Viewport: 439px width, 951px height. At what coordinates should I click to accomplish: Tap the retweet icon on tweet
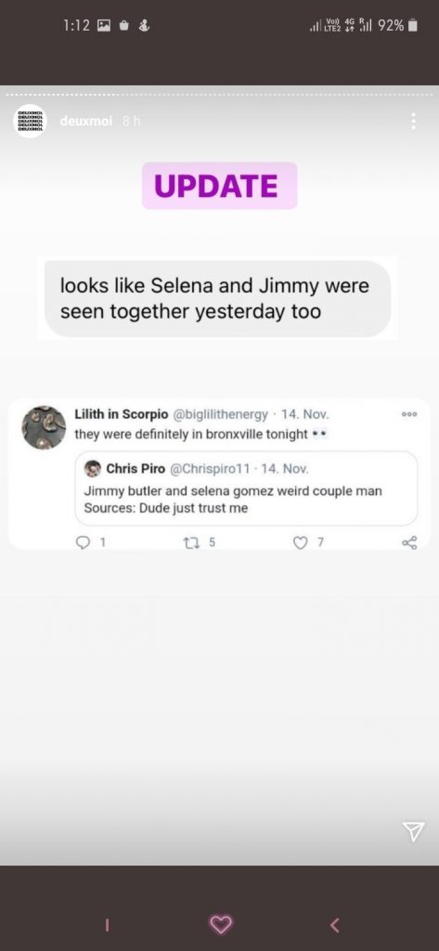coord(189,542)
